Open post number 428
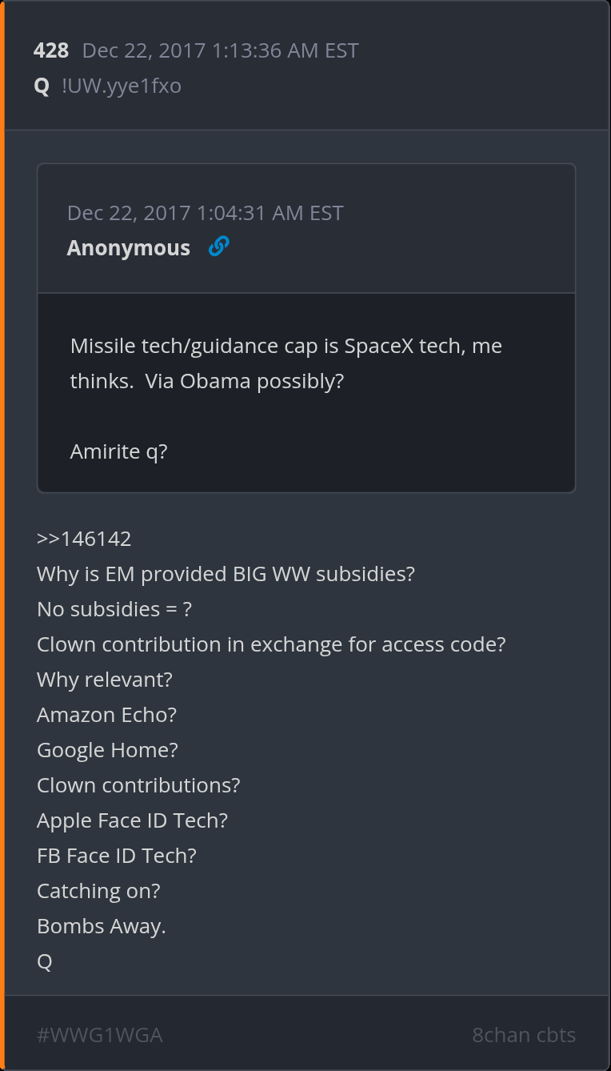Image resolution: width=611 pixels, height=1071 pixels. pyautogui.click(x=51, y=51)
